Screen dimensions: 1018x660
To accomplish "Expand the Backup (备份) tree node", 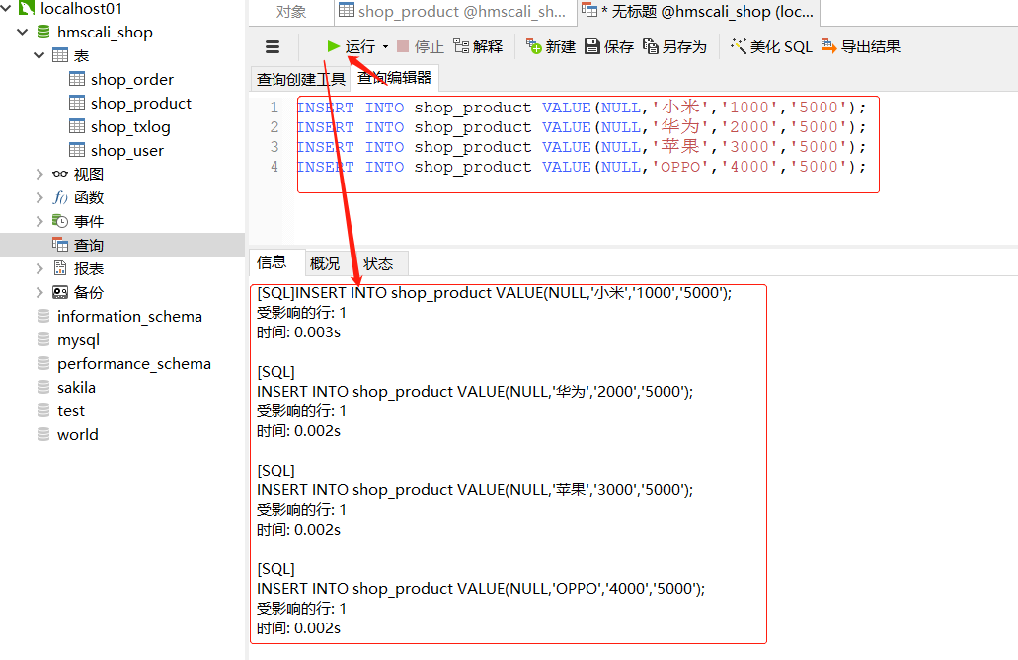I will pos(39,292).
